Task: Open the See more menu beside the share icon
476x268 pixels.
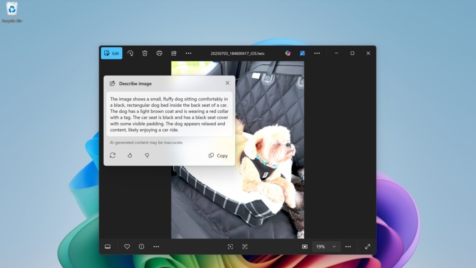Action: tap(188, 53)
